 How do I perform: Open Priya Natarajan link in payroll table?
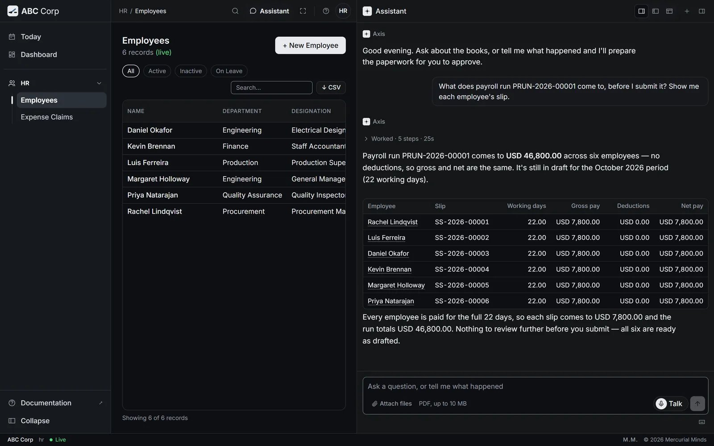[391, 301]
